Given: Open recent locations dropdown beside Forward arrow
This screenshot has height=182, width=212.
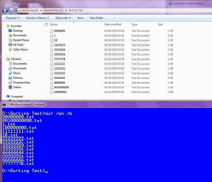Looking at the screenshot, I should pyautogui.click(x=16, y=10).
